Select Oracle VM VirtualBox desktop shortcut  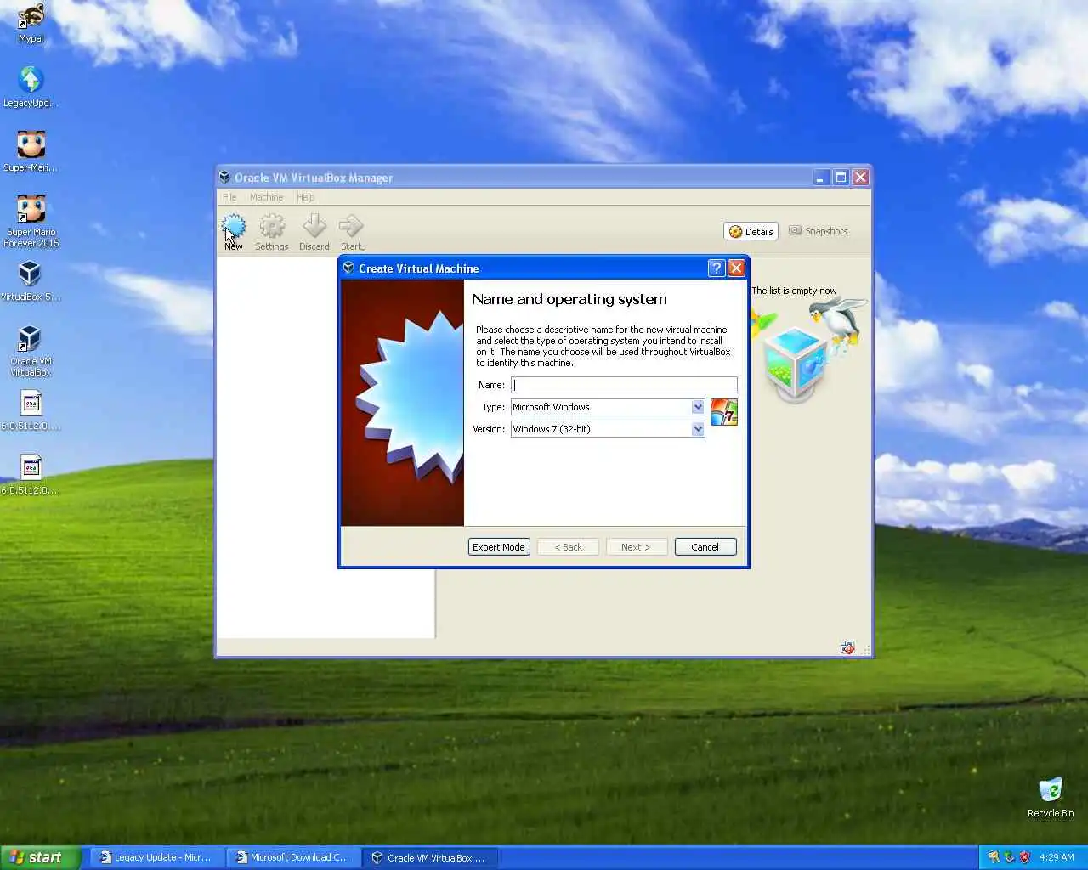[31, 351]
